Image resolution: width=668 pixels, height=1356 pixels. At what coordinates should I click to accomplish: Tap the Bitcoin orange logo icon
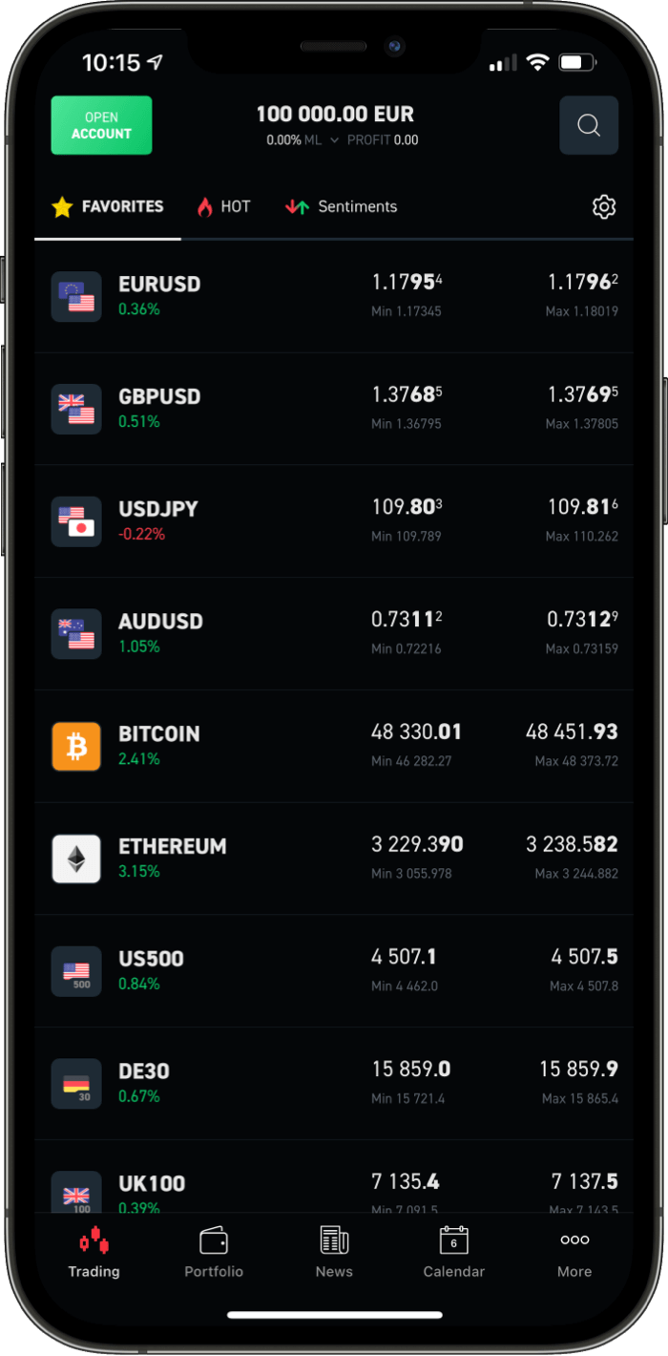[76, 746]
